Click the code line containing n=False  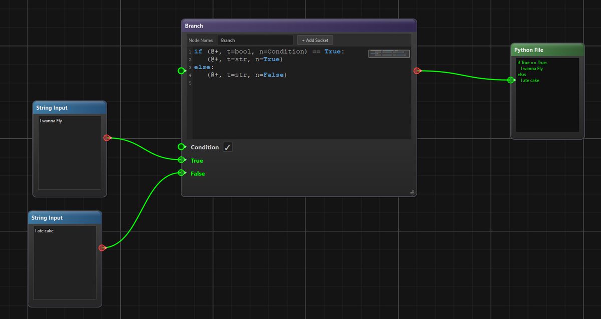point(247,75)
